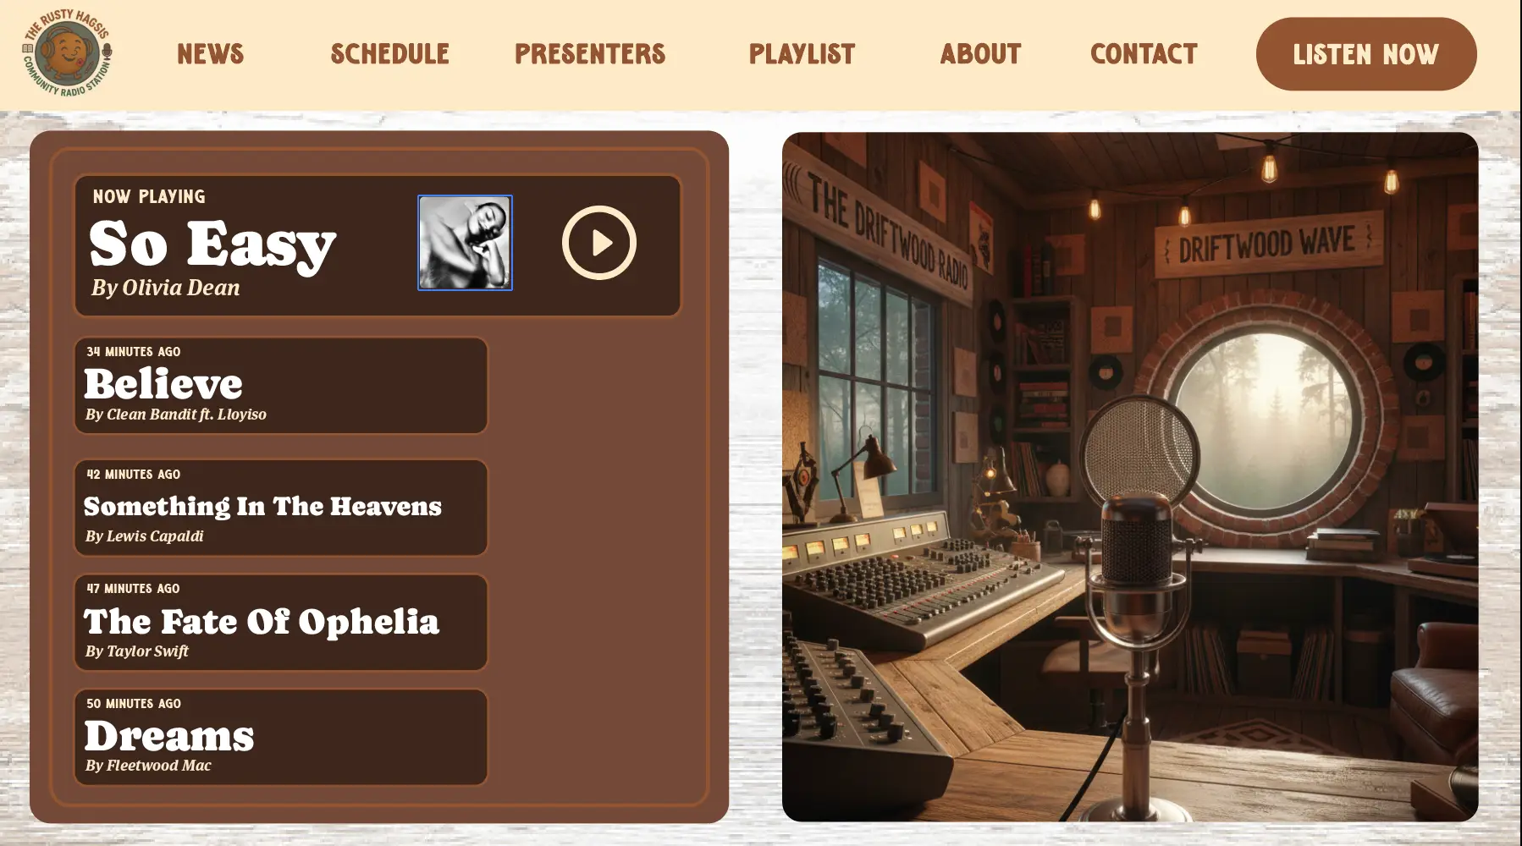Select Something In The Heavens track

click(x=281, y=508)
